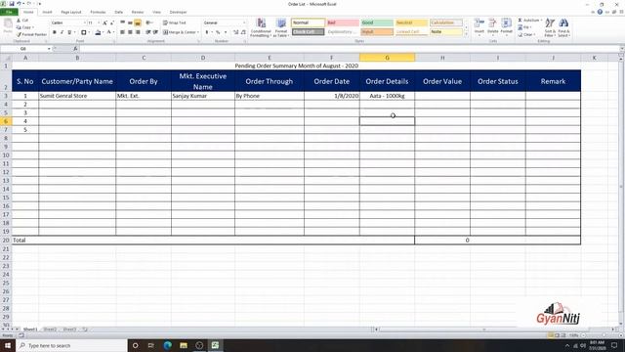
Task: Switch to the Page Layout tab
Action: pos(71,12)
